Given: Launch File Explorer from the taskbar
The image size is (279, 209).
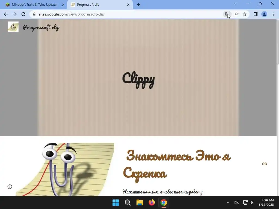Looking at the screenshot, I should (x=140, y=202).
